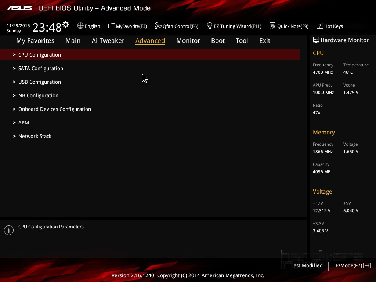376x282 pixels.
Task: Click the Hardware Monitor display icon
Action: 316,40
